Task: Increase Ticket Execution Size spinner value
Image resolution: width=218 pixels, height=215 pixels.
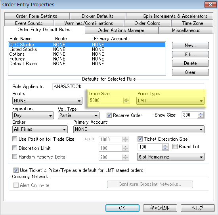Action: point(165,146)
